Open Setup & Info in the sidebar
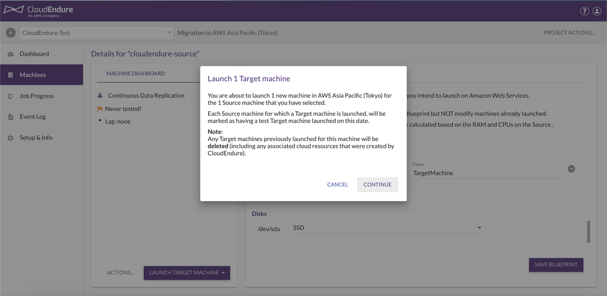 point(41,137)
